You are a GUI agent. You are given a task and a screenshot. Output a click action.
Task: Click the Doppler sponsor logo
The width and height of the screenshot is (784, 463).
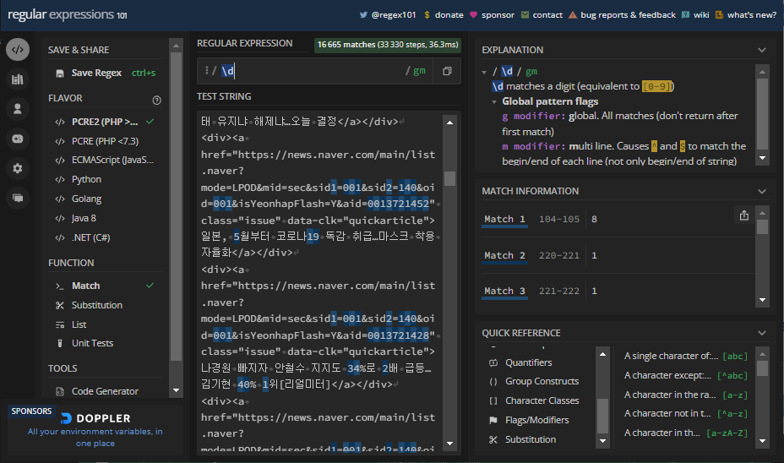point(95,418)
